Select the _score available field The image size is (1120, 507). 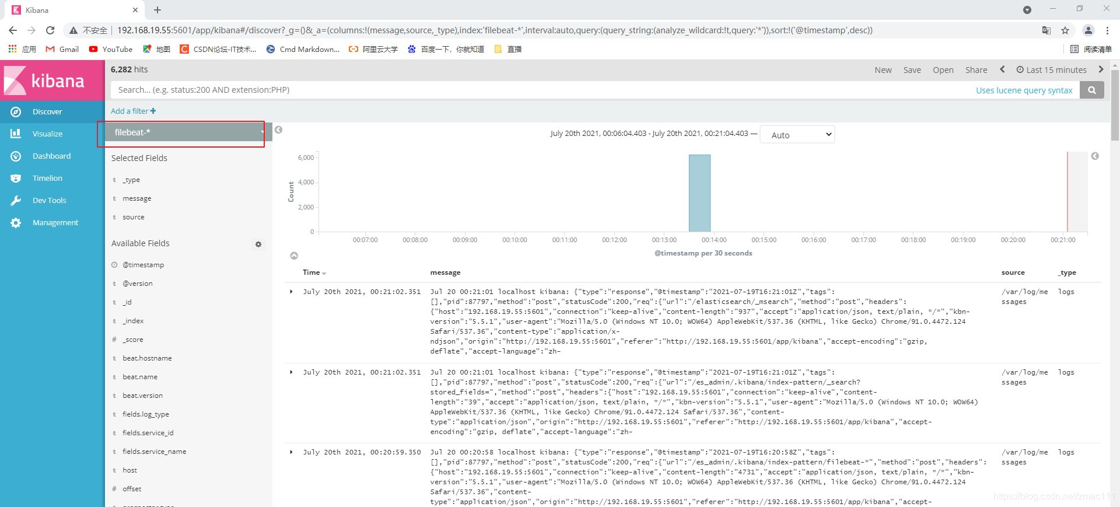tap(133, 340)
